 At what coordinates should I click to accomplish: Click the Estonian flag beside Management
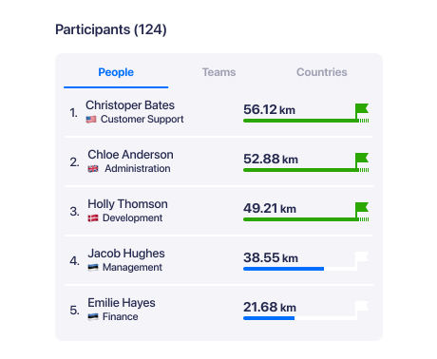tap(93, 268)
